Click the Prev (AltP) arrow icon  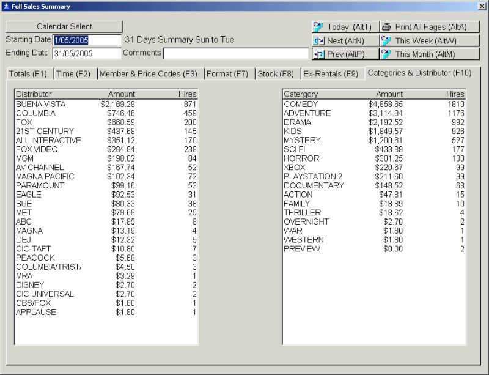coord(318,54)
